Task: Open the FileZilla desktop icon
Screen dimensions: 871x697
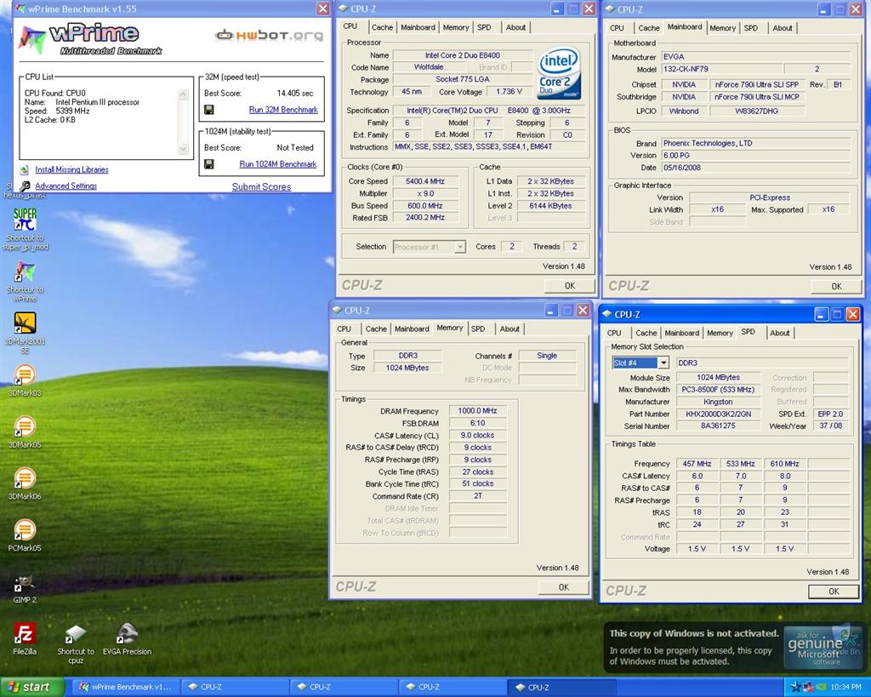Action: [25, 634]
